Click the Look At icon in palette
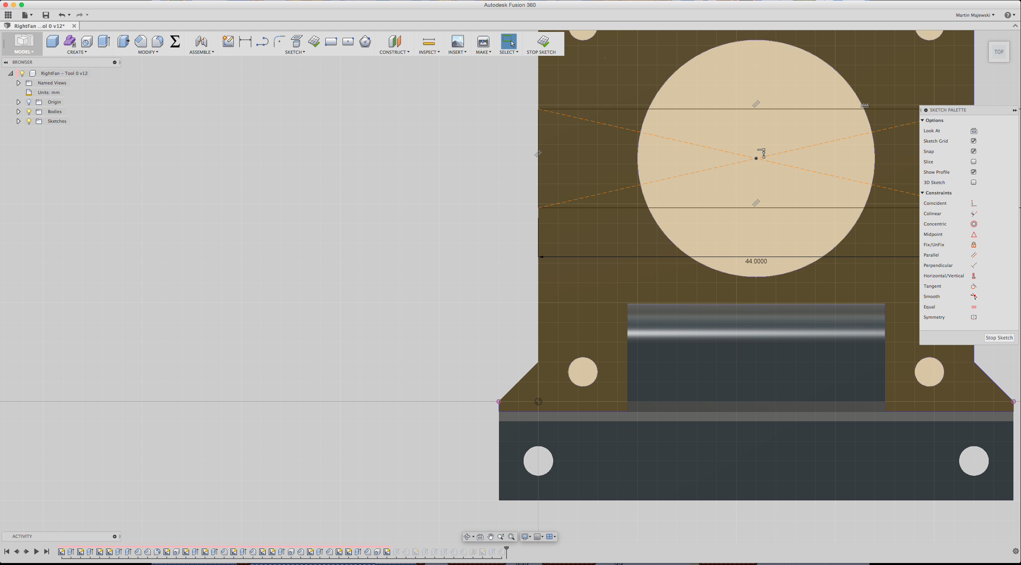 (974, 131)
